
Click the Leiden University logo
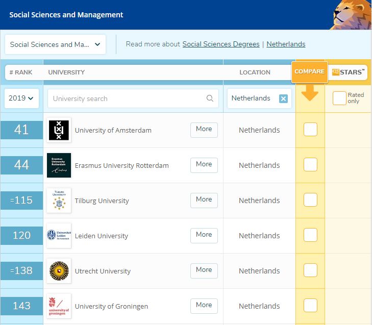[59, 236]
